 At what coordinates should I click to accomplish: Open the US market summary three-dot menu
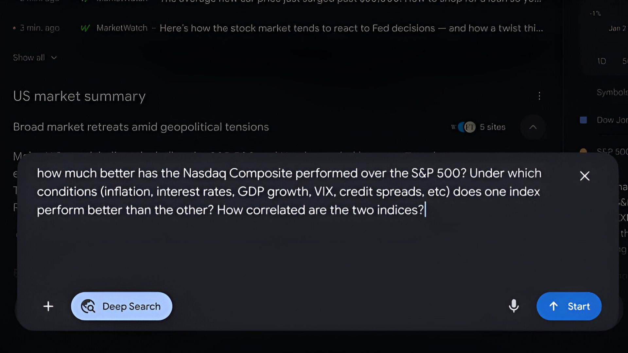[539, 96]
